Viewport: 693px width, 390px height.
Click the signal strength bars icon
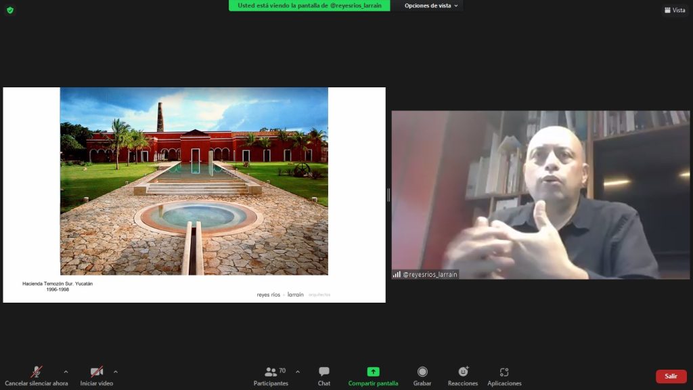click(397, 274)
